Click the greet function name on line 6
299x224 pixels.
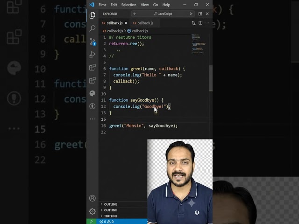136,69
